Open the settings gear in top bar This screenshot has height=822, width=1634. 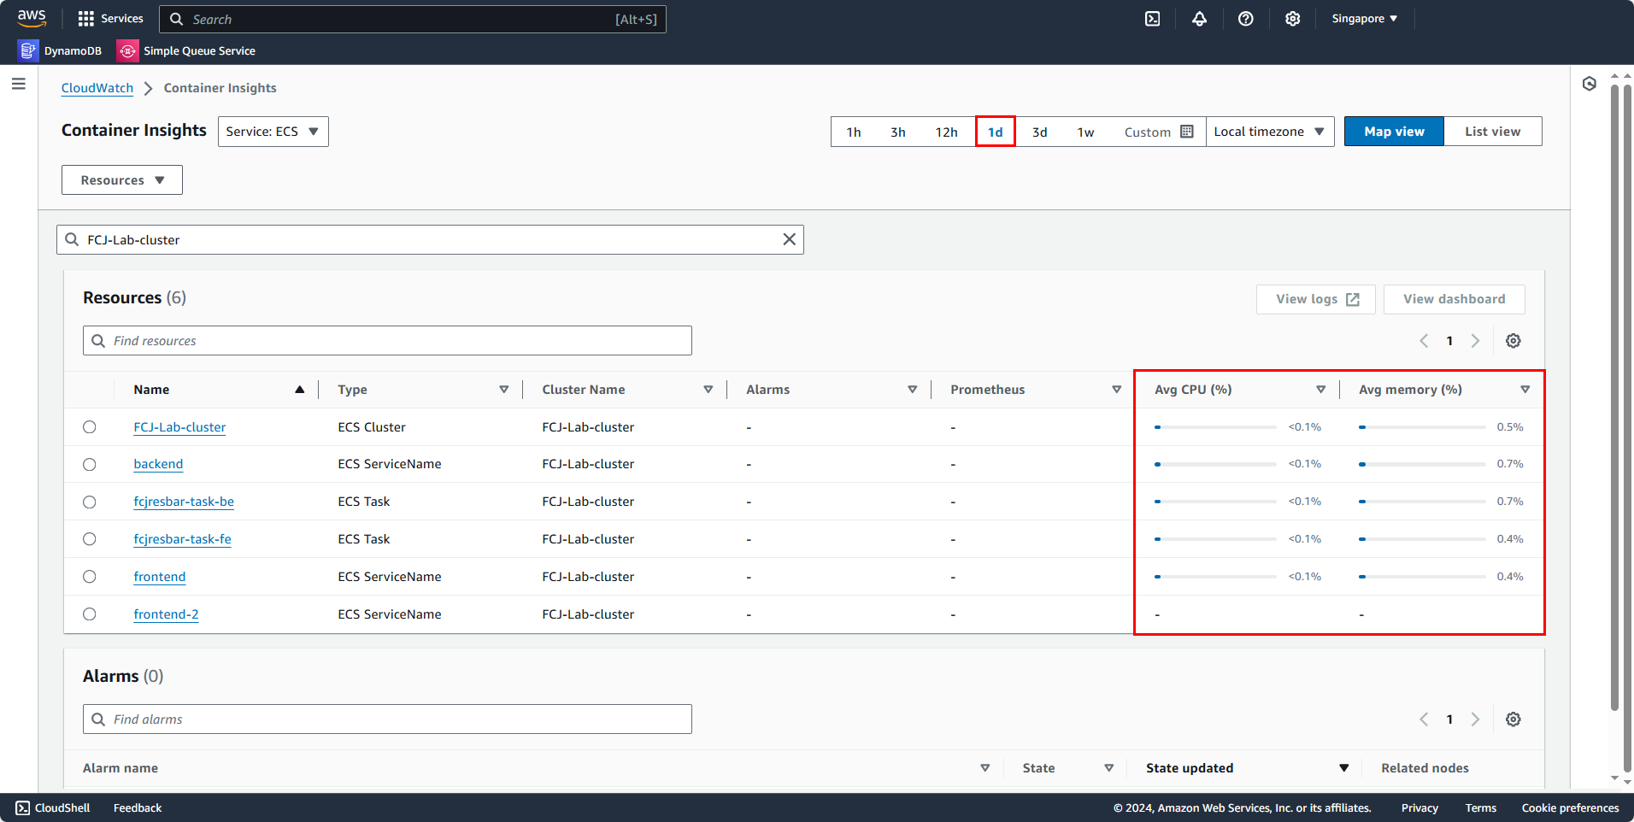coord(1293,19)
